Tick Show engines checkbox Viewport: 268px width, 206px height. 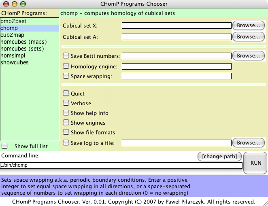tap(66, 122)
